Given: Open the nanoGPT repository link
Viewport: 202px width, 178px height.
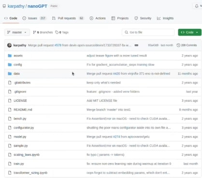Looking at the screenshot, I should [37, 6].
